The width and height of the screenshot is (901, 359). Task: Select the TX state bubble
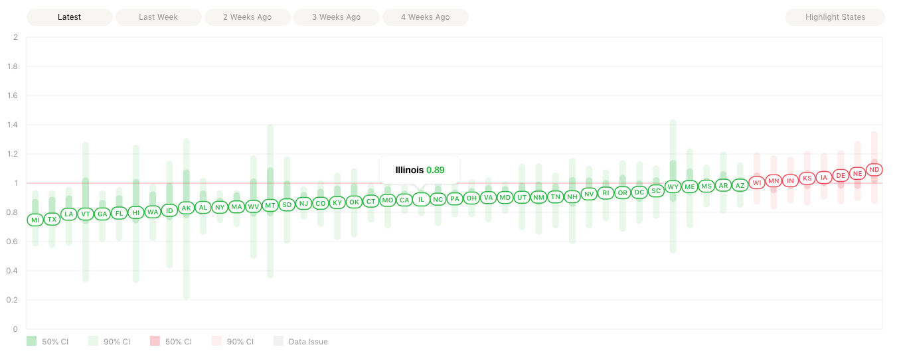pyautogui.click(x=52, y=219)
